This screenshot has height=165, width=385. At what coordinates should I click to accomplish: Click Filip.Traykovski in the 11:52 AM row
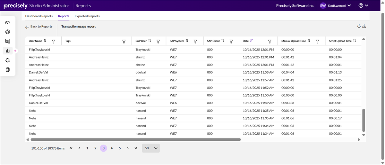click(39, 88)
